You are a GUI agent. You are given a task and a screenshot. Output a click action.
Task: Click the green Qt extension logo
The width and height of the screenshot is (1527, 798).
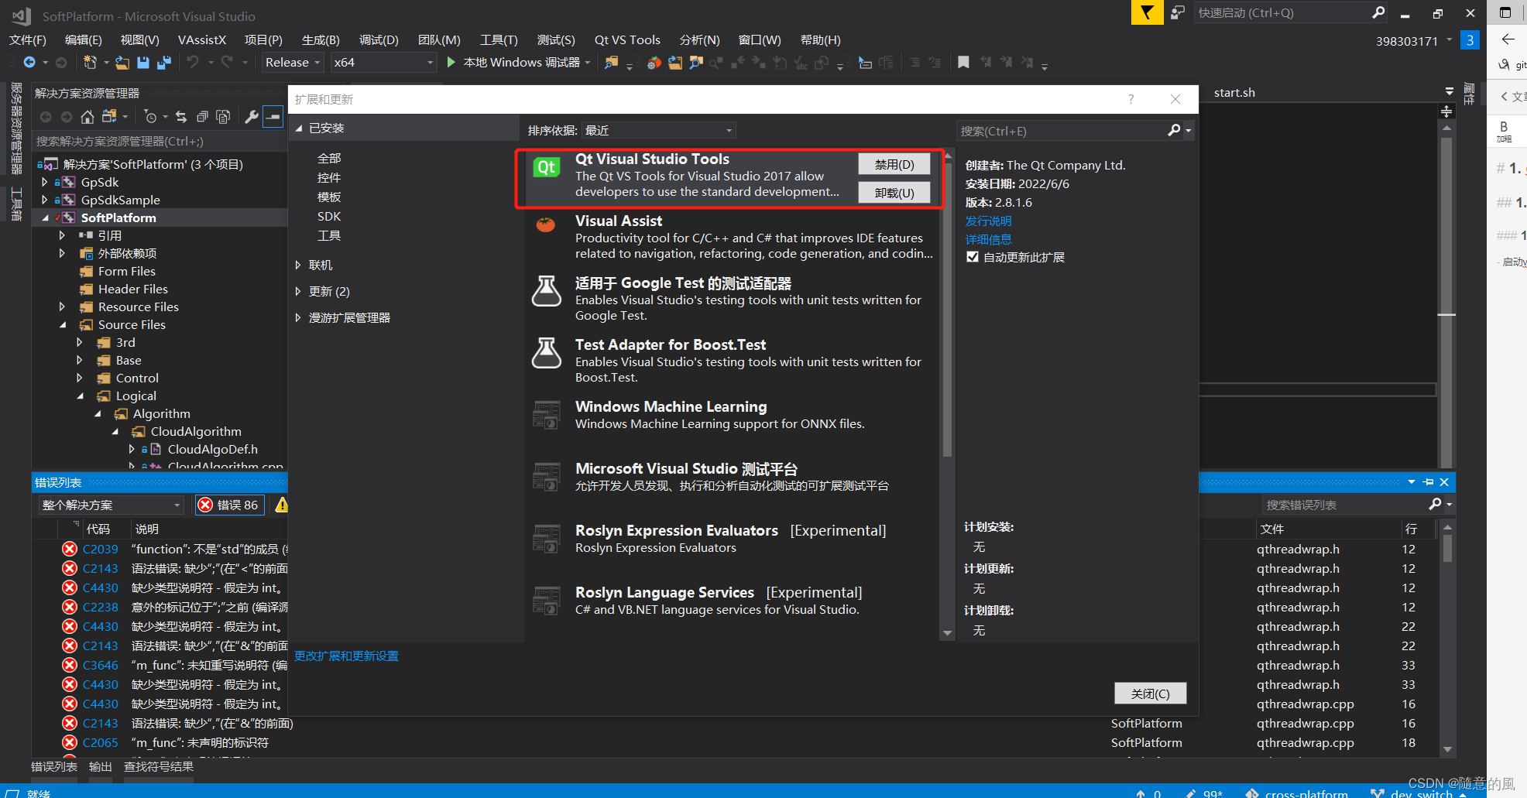point(547,167)
